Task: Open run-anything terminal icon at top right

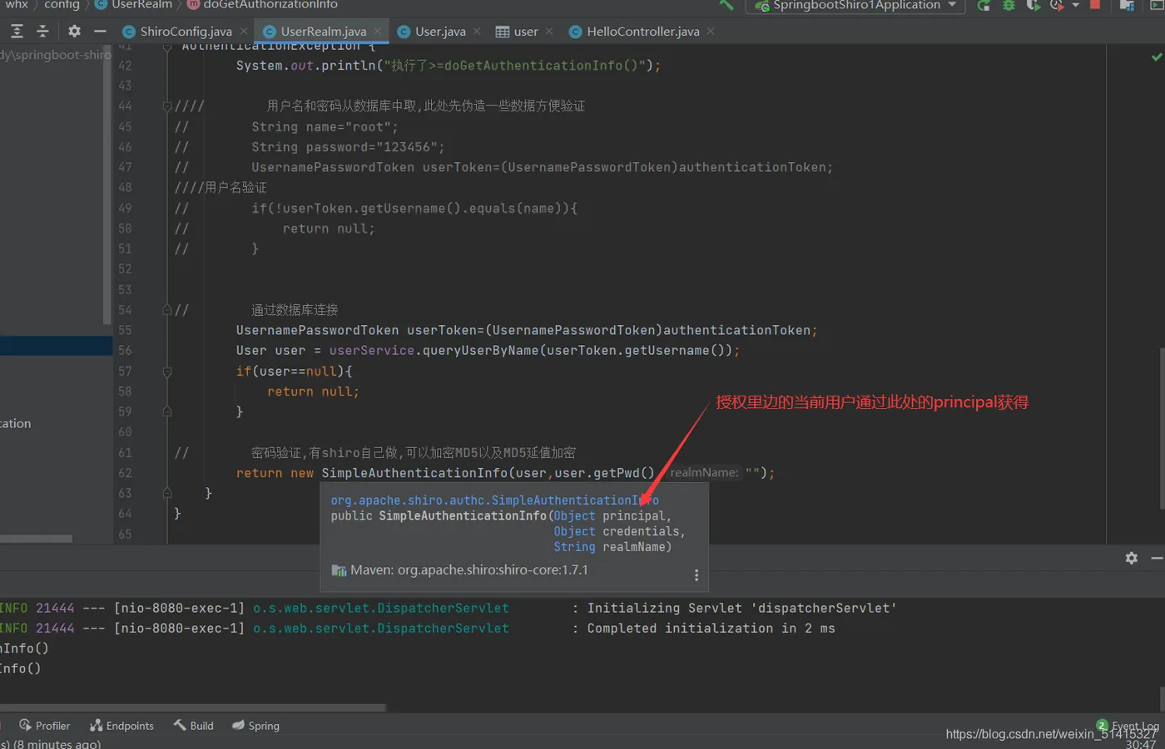Action: click(1157, 5)
